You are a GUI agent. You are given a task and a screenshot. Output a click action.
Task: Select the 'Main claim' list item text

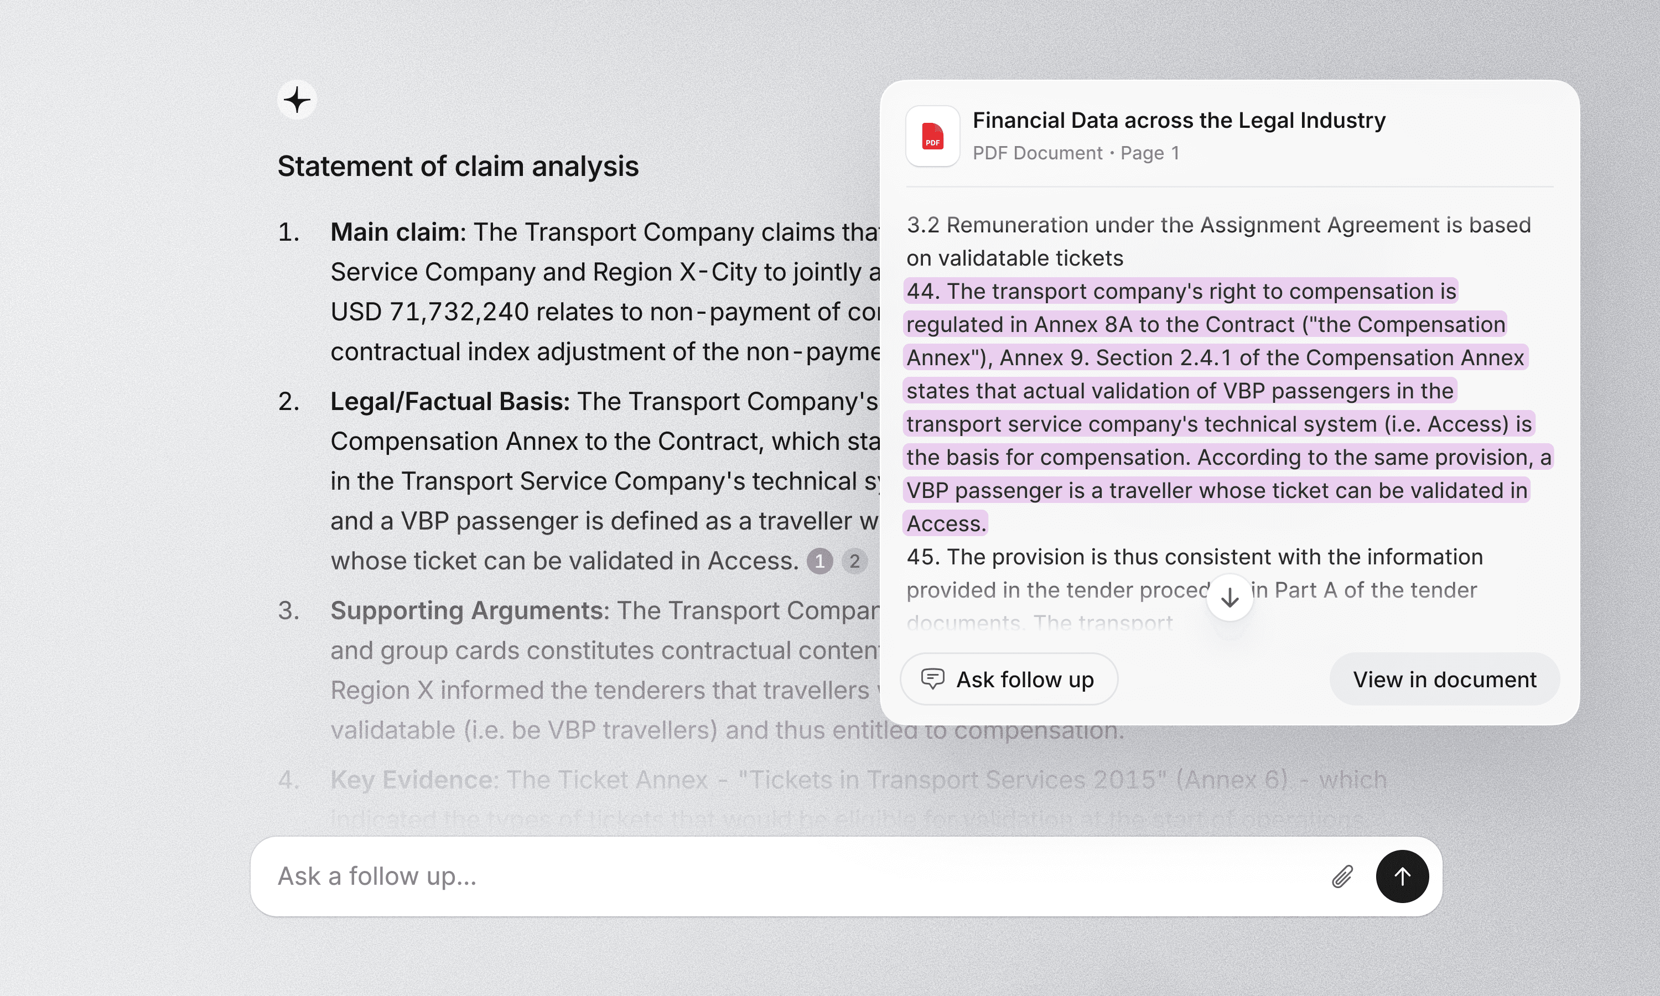coord(604,292)
